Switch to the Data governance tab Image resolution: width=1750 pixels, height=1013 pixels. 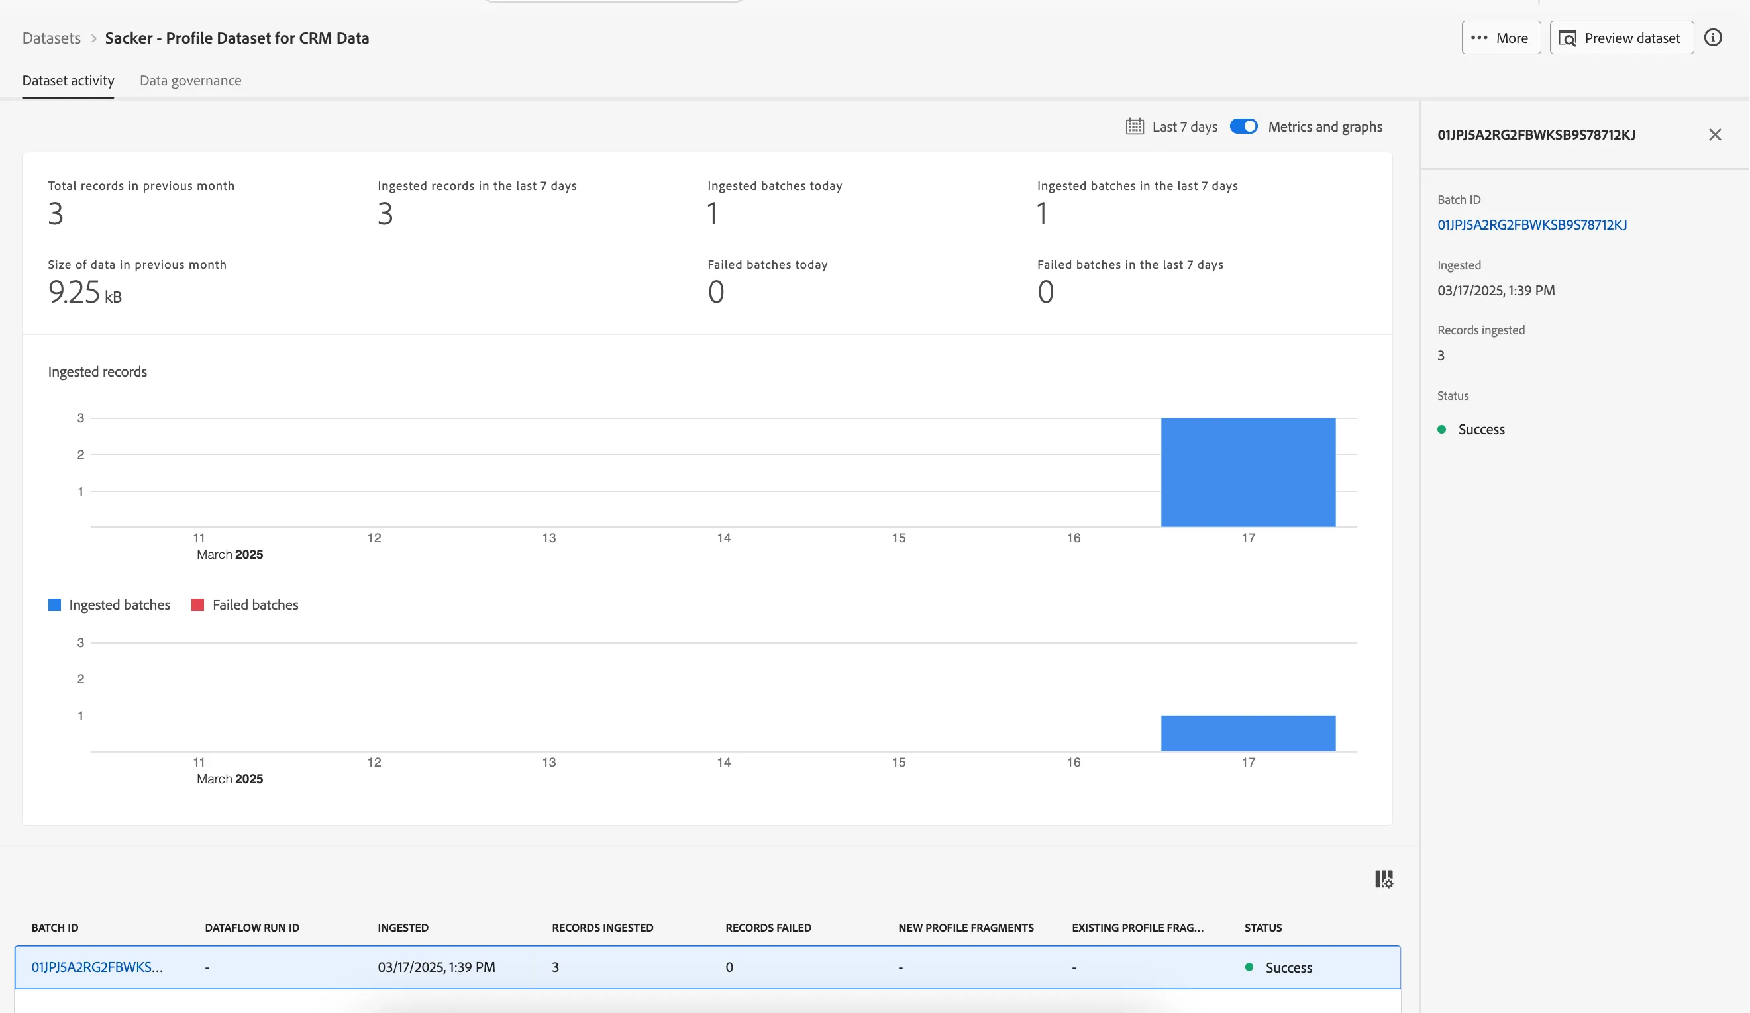(190, 81)
